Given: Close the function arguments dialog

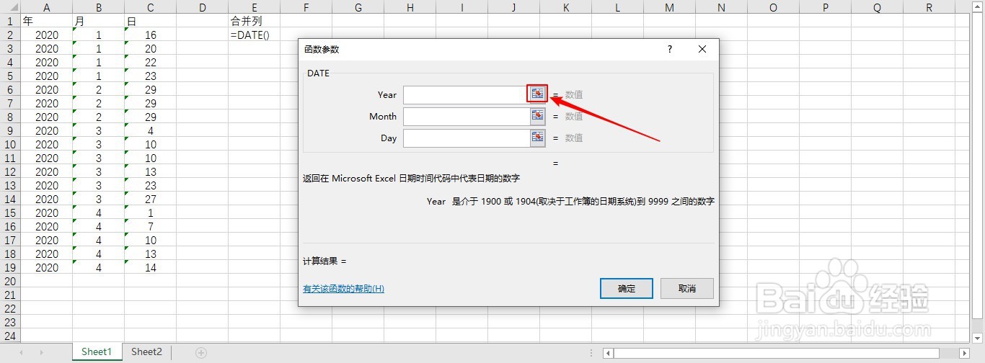Looking at the screenshot, I should click(x=702, y=50).
